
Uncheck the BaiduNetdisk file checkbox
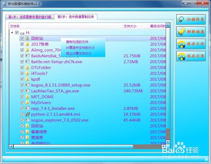coord(22,56)
